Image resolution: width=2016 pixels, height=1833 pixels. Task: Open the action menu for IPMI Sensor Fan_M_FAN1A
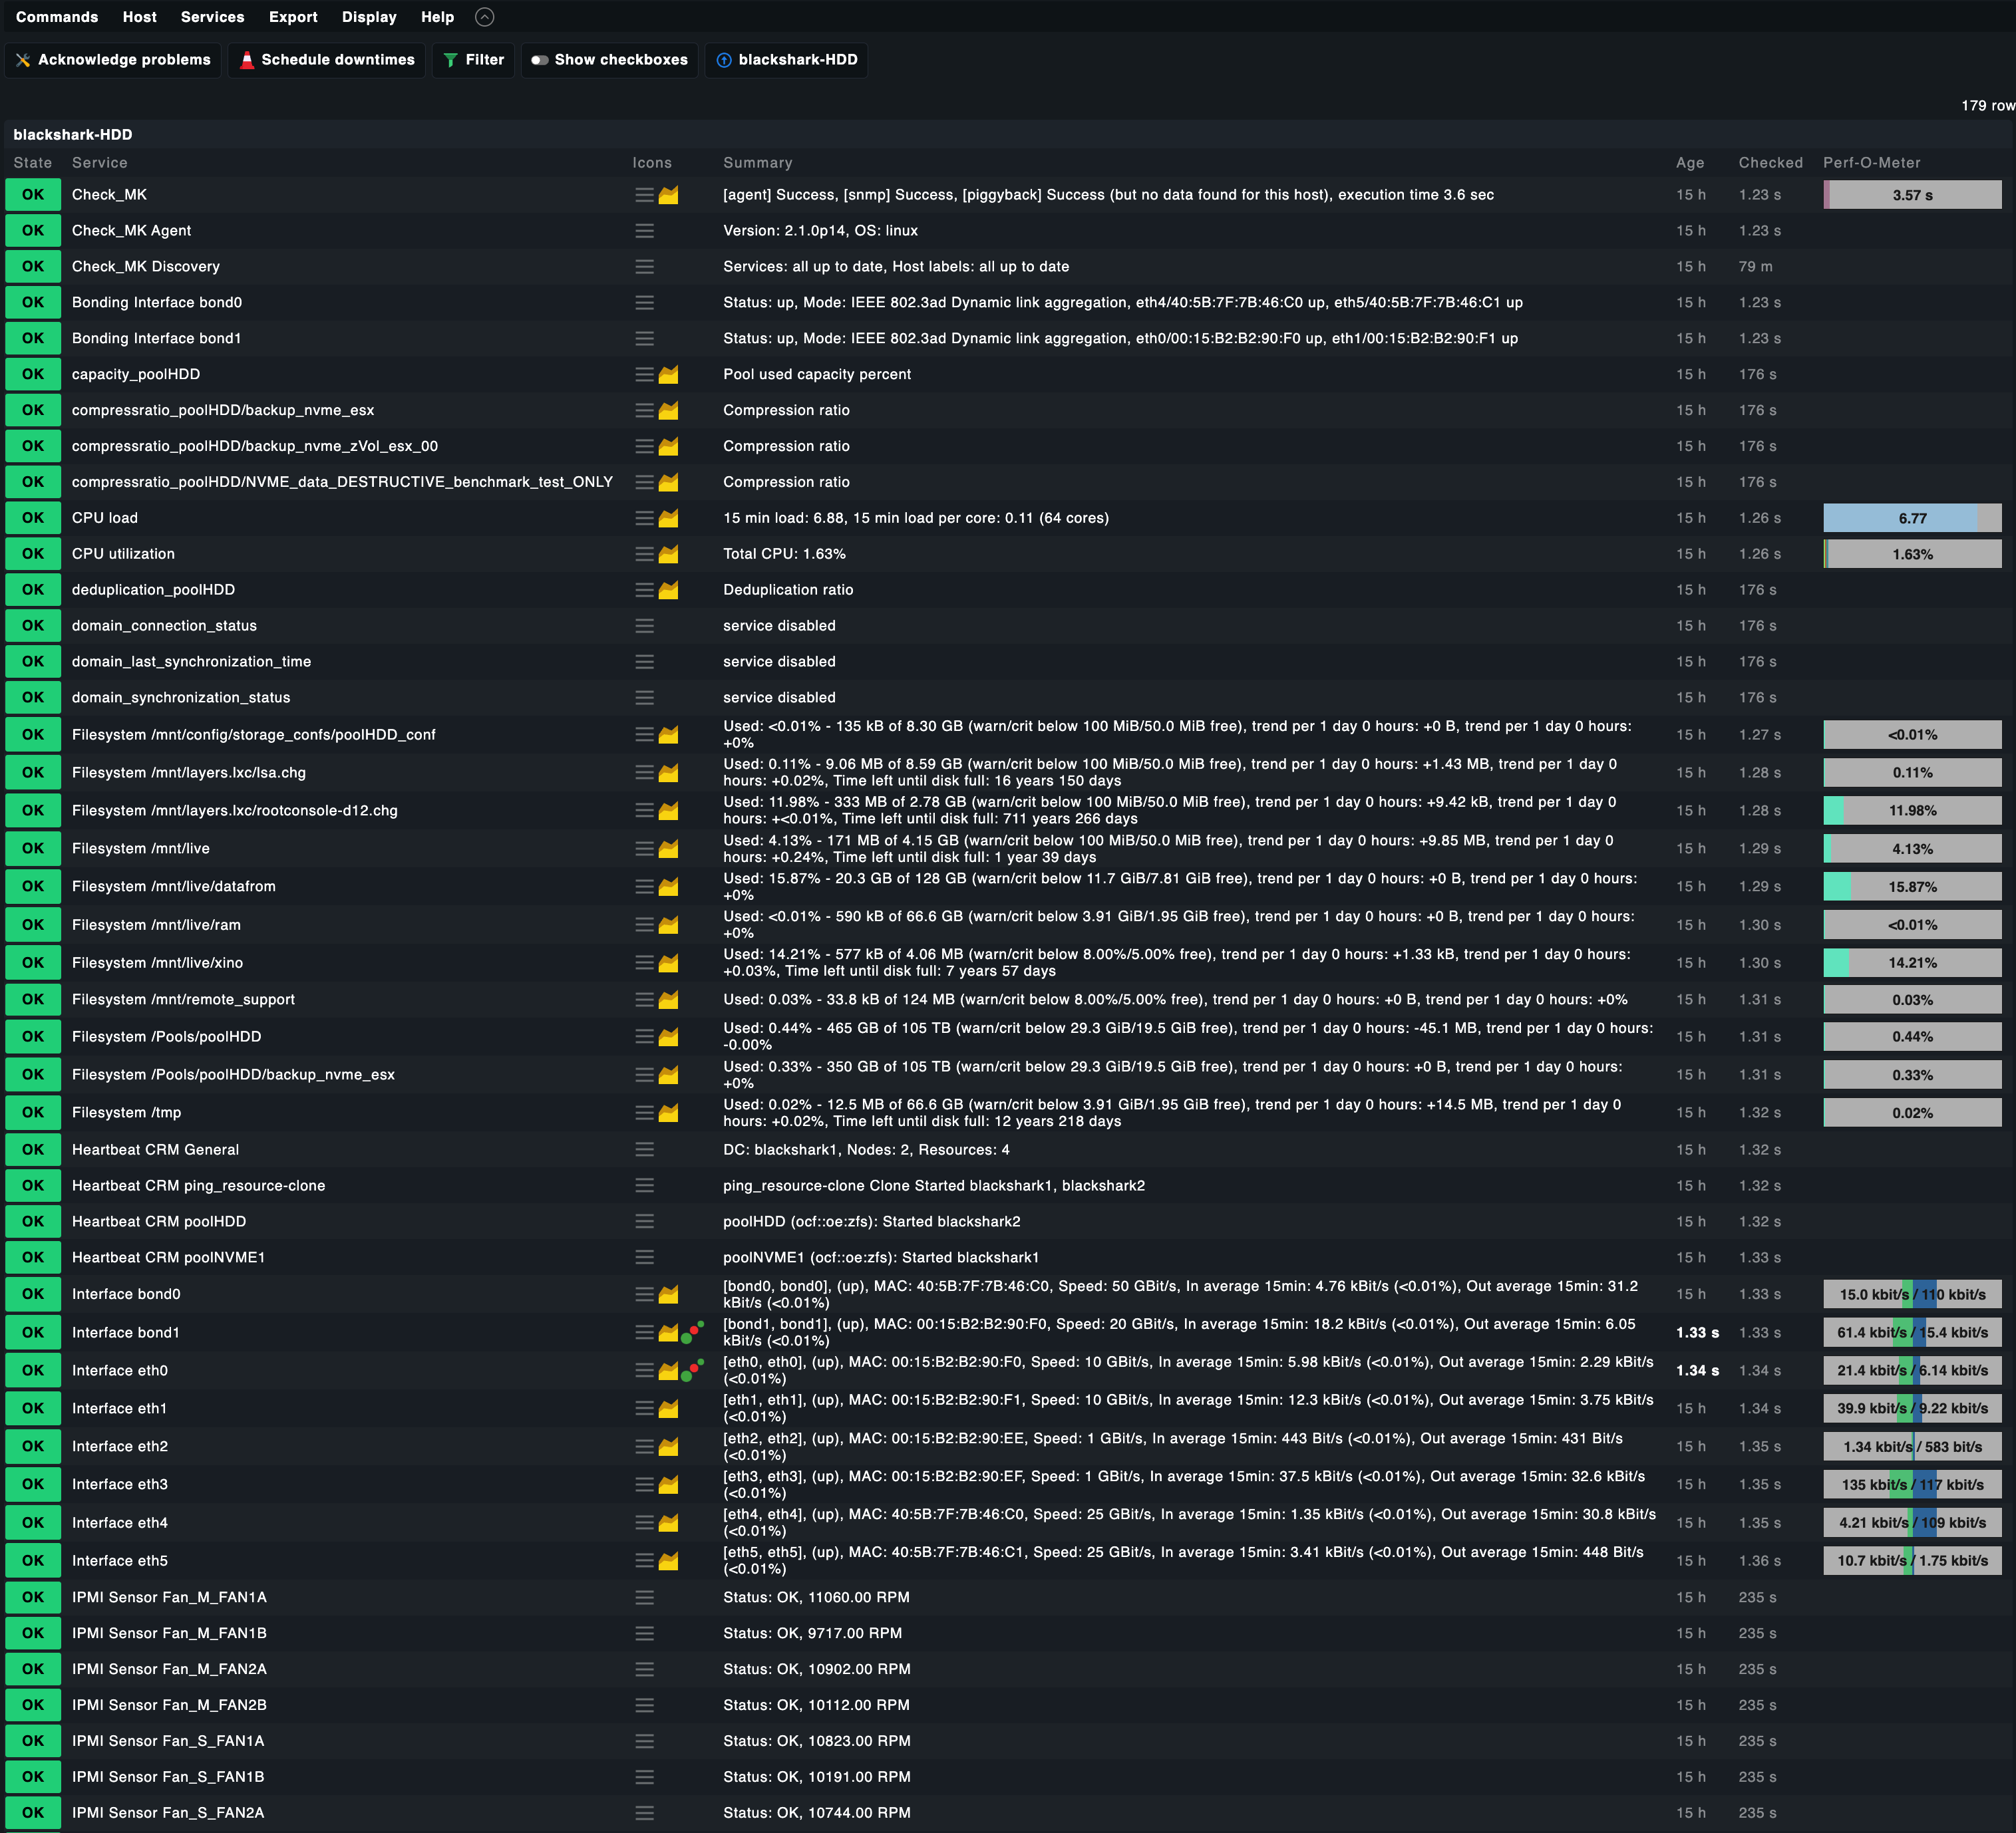[644, 1597]
